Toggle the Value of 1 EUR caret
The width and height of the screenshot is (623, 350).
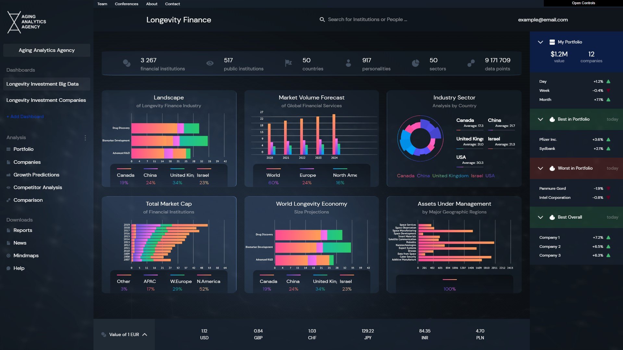(145, 334)
